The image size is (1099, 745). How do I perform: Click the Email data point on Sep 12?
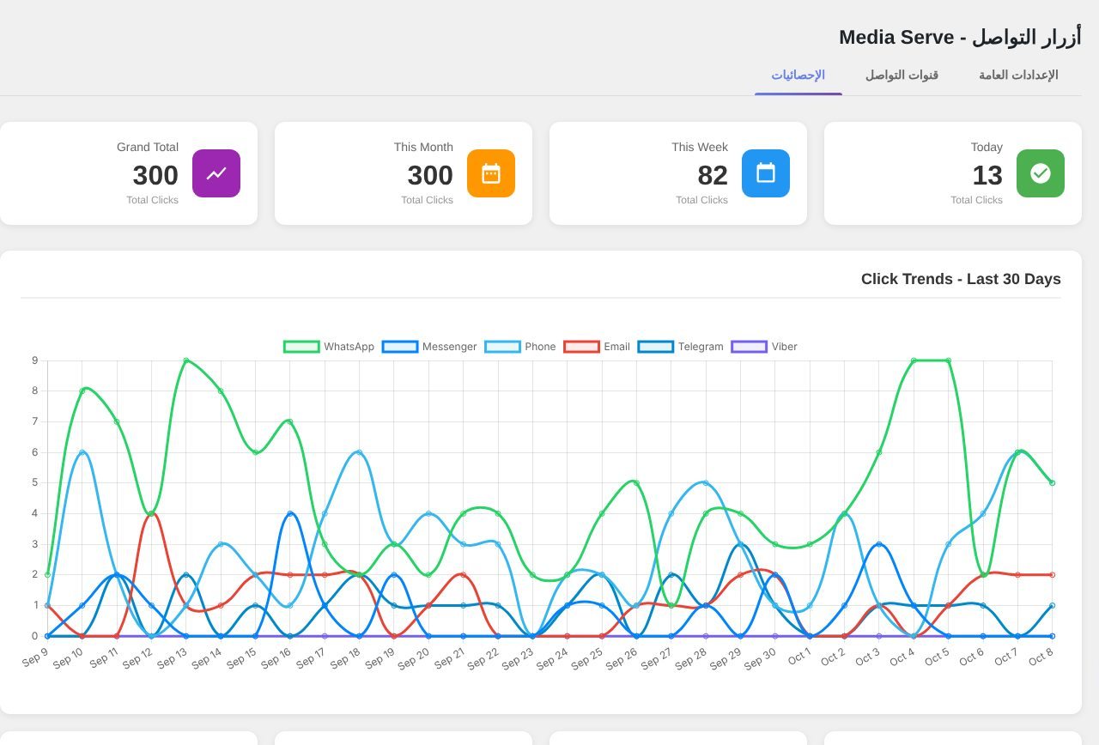point(151,513)
